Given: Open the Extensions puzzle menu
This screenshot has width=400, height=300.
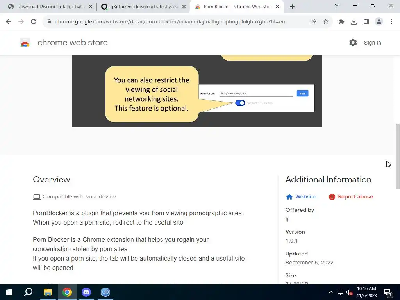Looking at the screenshot, I should point(341,22).
